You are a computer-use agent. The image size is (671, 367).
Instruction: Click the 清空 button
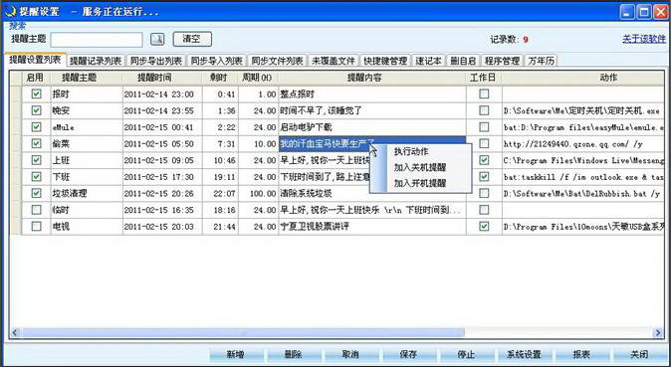[192, 39]
